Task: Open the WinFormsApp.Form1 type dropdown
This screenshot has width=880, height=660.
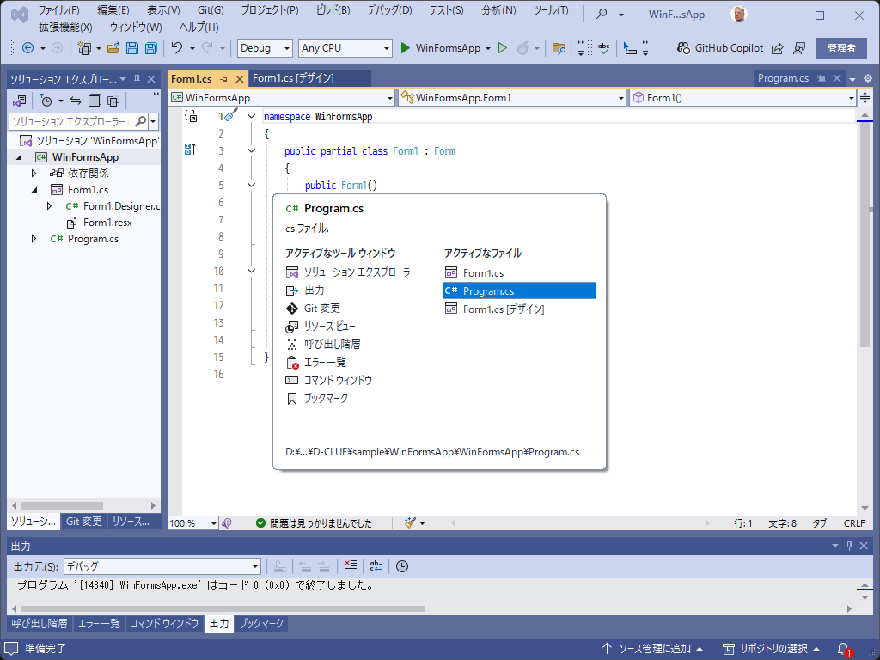Action: point(512,98)
